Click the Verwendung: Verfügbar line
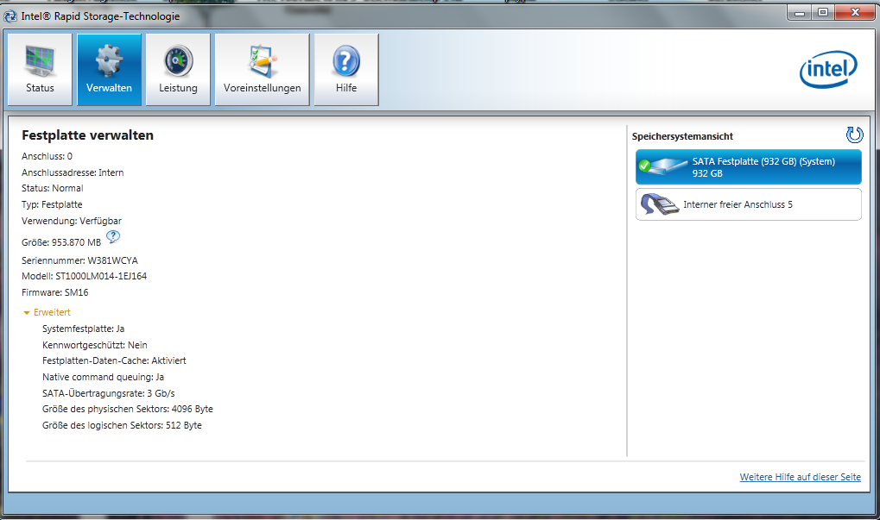Screen dimensions: 880x520 72,221
